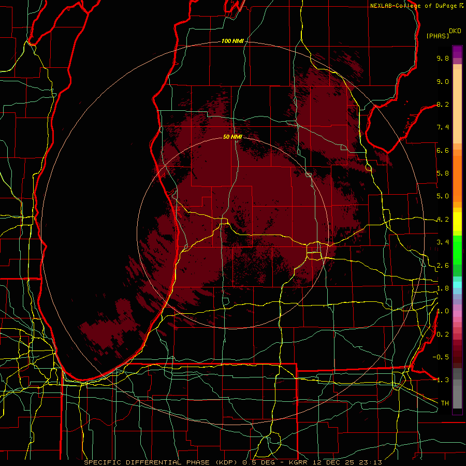Viewport: 466px width, 466px height.
Task: Click the TH threshold label on the scale
Action: [445, 403]
